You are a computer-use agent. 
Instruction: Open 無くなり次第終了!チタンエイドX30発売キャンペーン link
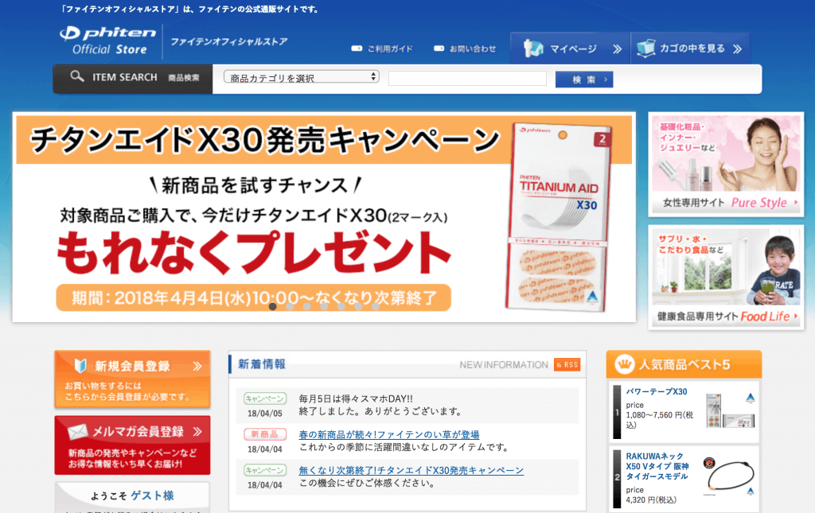click(x=411, y=470)
